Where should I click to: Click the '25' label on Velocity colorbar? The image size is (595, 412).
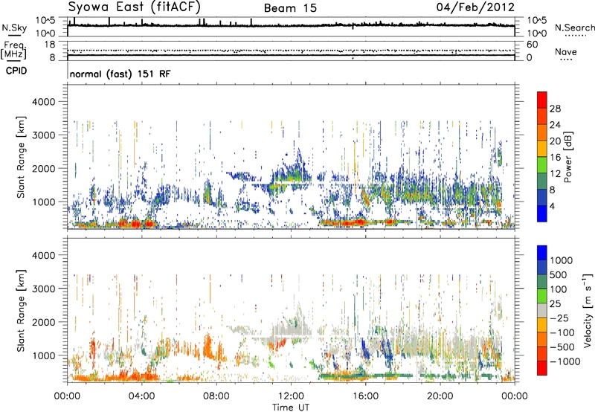tap(555, 303)
